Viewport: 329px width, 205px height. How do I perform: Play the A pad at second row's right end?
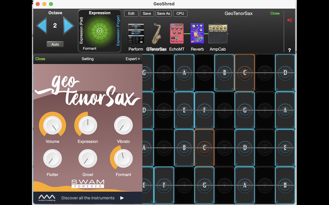pyautogui.click(x=285, y=110)
